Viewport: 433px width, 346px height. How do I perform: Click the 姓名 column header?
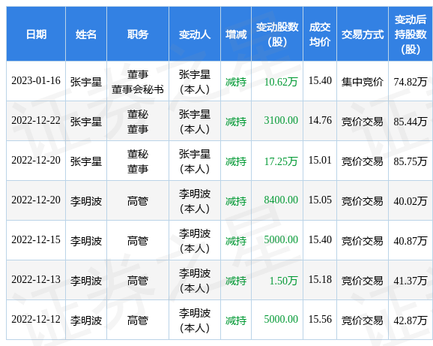pos(86,35)
